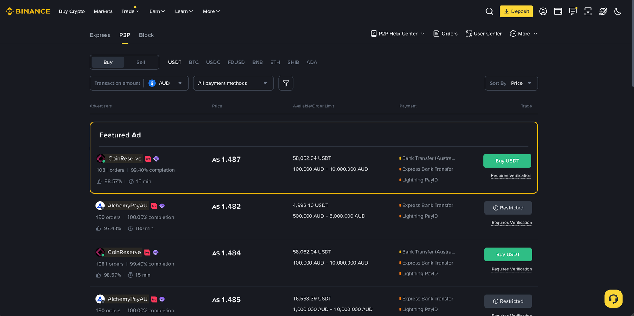Image resolution: width=634 pixels, height=316 pixels.
Task: Toggle the dark mode moon icon
Action: [617, 11]
